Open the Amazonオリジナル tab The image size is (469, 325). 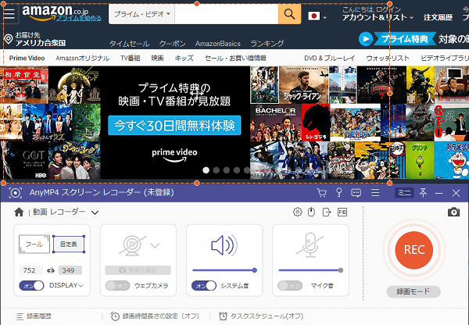tap(83, 58)
